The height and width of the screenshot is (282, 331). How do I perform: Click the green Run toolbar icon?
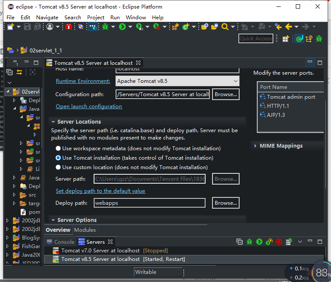[x=122, y=27]
